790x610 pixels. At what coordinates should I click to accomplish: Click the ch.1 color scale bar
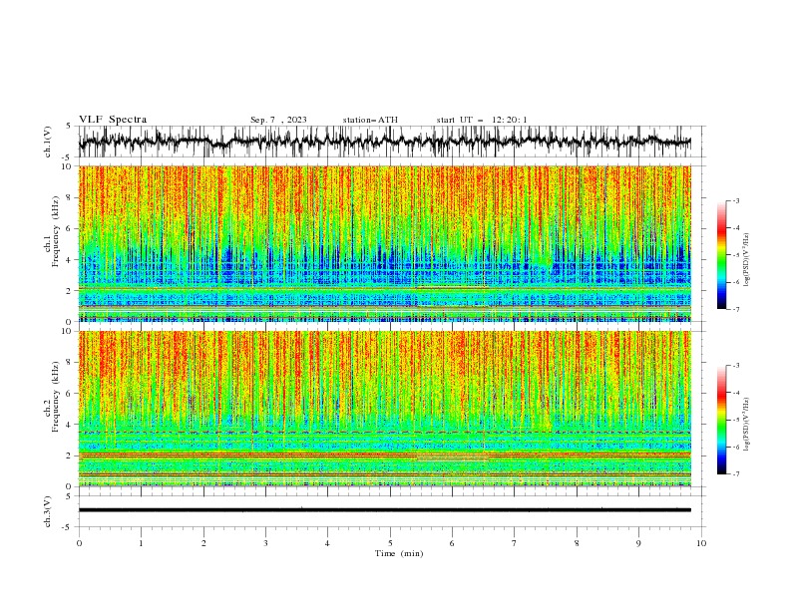(x=721, y=255)
